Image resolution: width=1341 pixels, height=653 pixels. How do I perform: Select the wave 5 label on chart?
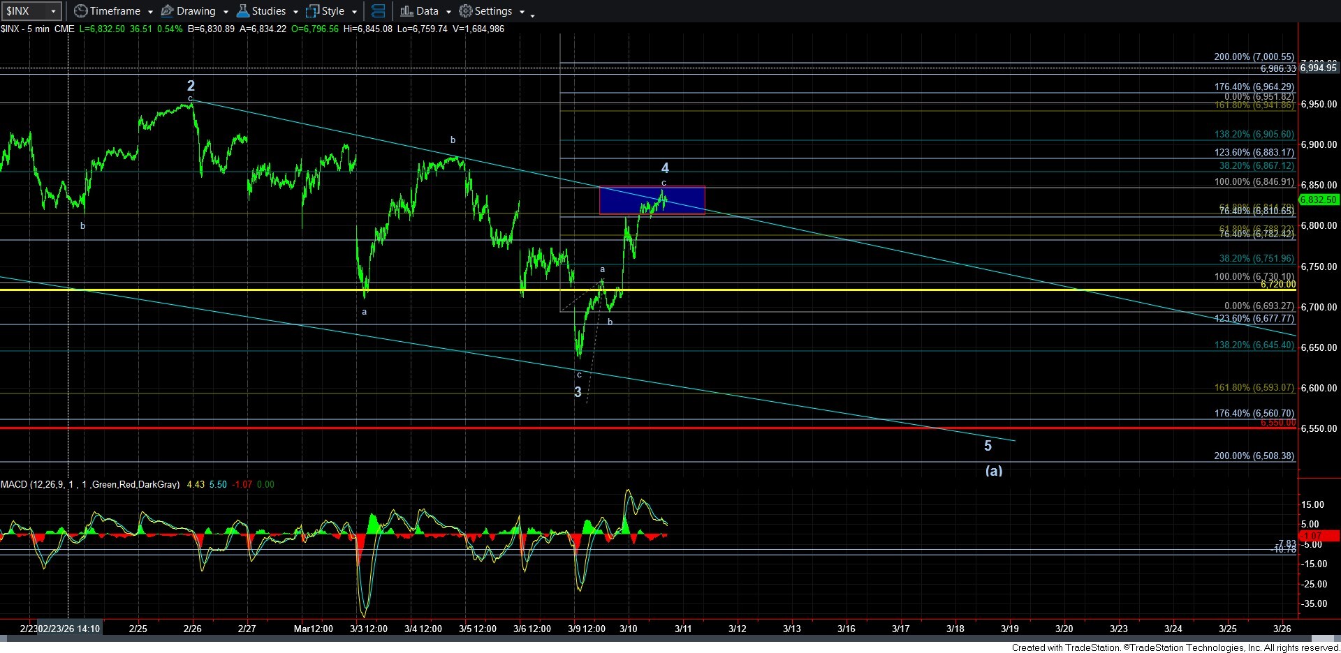[988, 446]
